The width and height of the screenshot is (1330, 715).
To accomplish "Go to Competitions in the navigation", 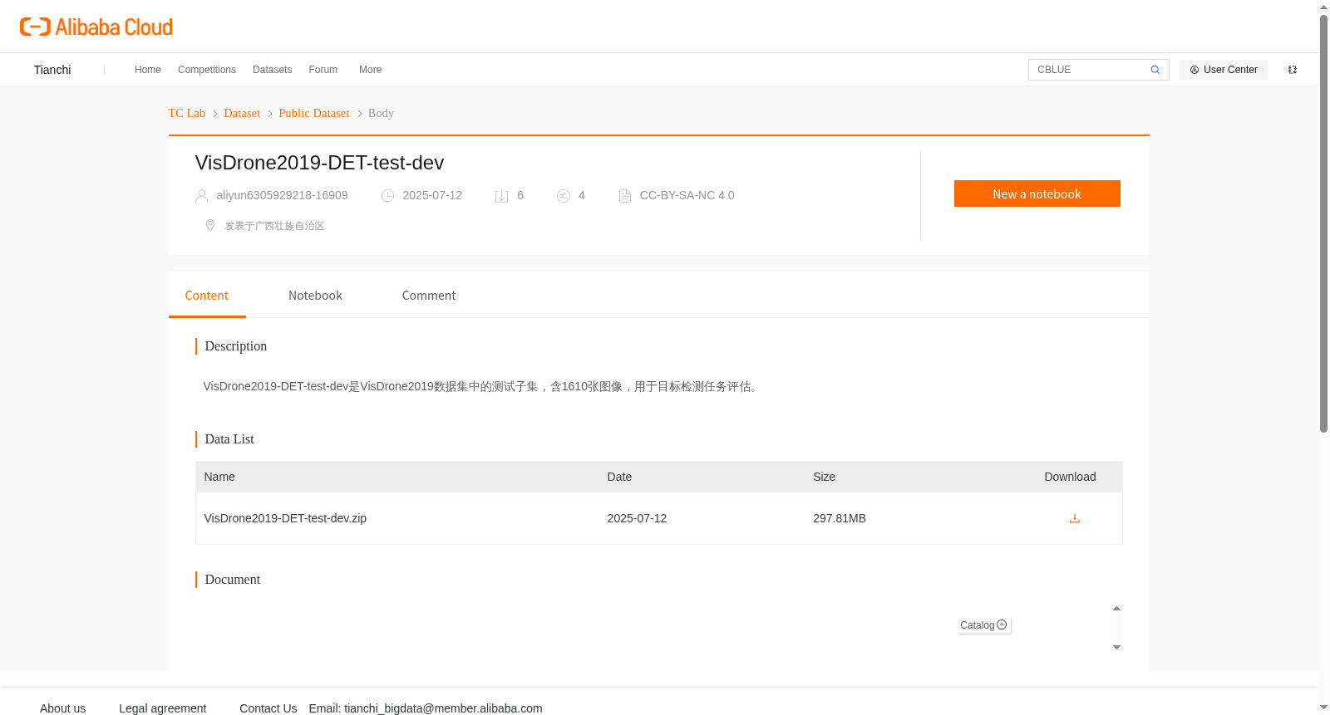I will point(207,70).
